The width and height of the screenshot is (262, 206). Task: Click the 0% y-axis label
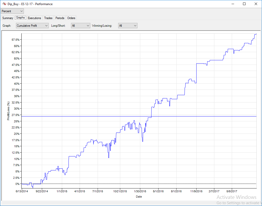click(18, 184)
